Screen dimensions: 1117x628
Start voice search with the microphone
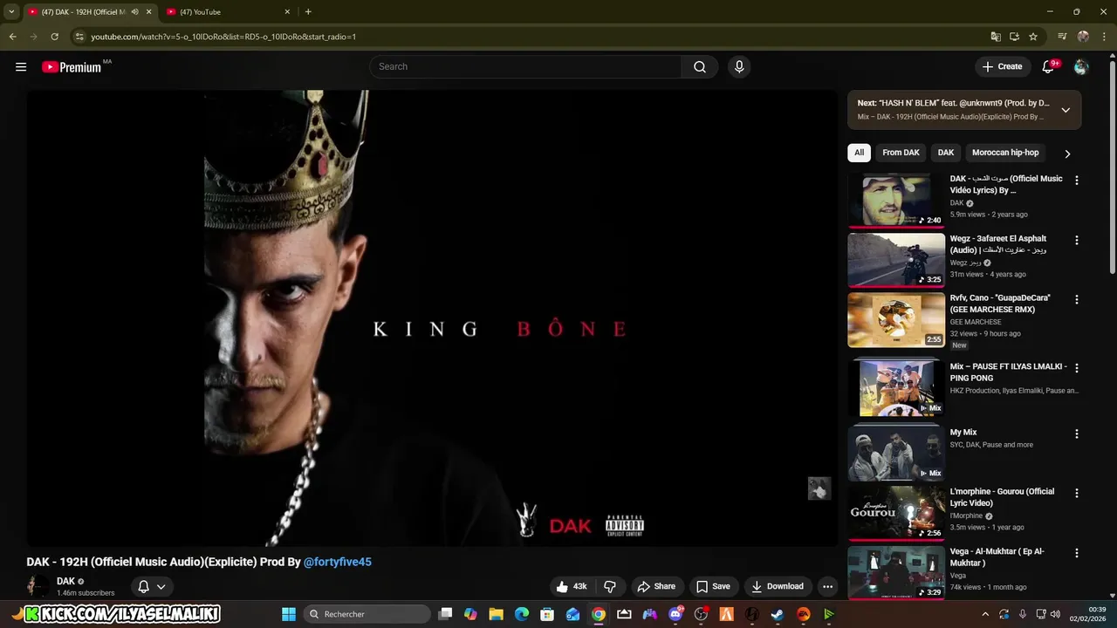pos(739,66)
